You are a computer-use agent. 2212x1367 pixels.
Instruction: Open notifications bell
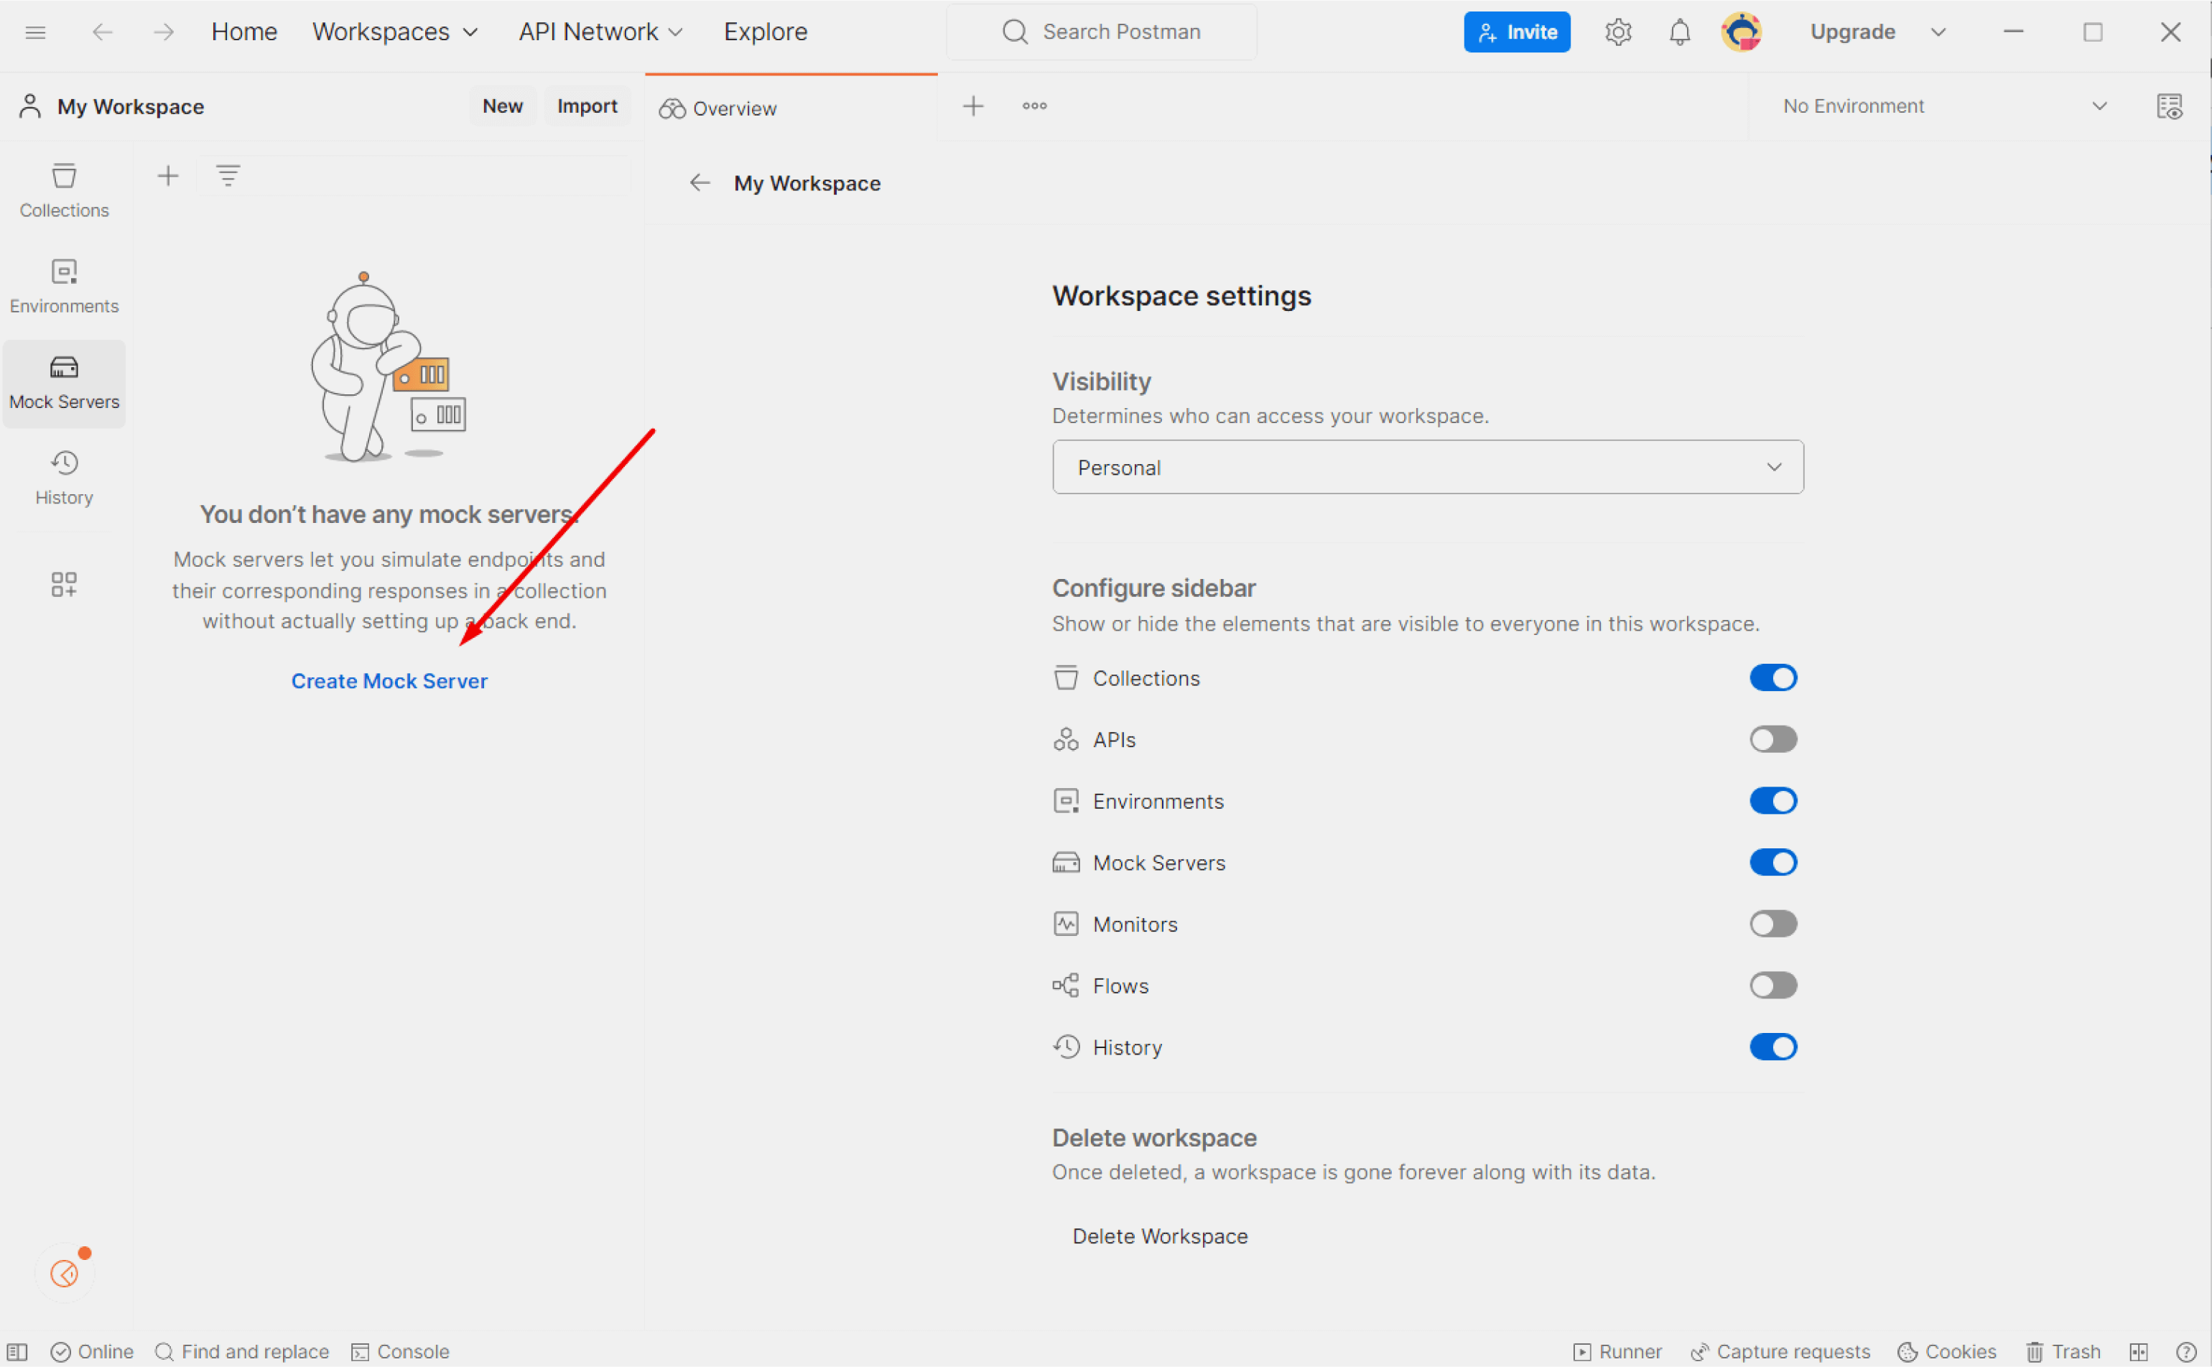1680,32
